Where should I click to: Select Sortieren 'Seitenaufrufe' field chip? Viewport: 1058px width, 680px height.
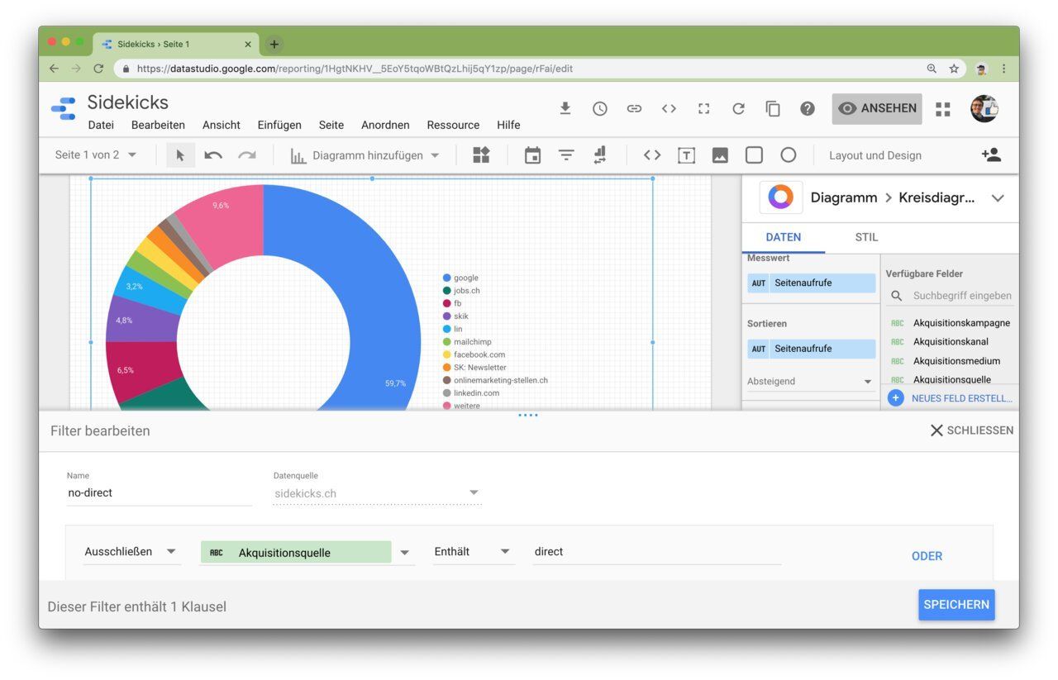[811, 350]
